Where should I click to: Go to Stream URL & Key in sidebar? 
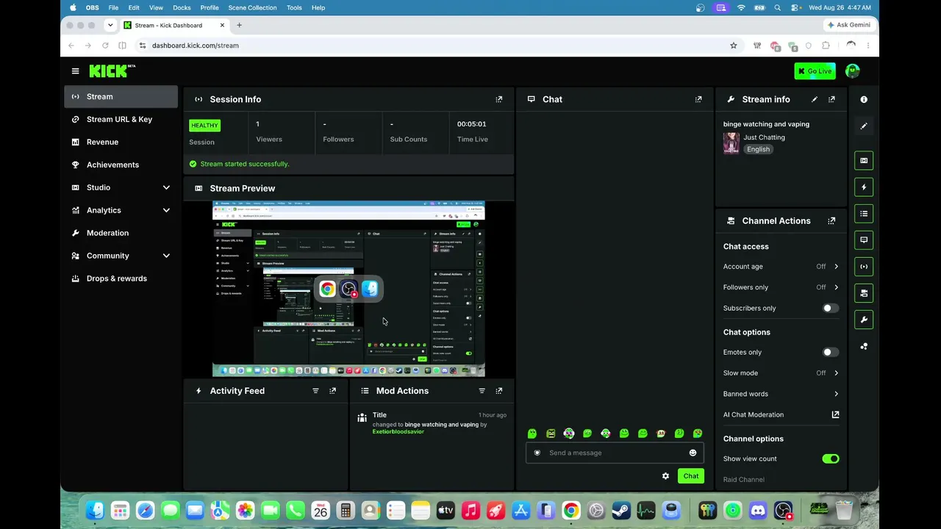tap(121, 119)
